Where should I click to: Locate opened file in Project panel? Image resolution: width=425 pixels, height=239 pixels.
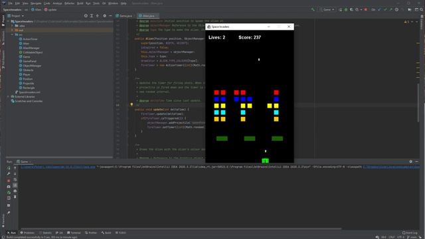click(86, 16)
